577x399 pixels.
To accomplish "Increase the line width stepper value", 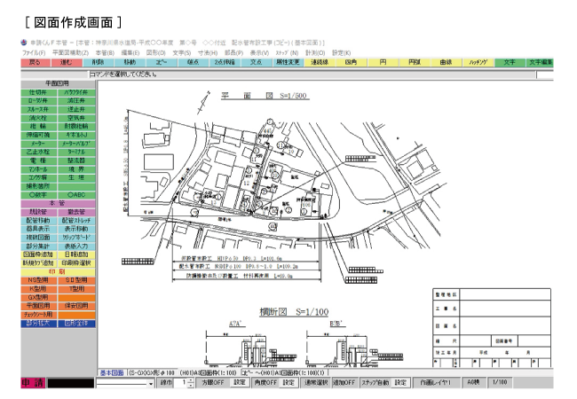I will point(193,379).
